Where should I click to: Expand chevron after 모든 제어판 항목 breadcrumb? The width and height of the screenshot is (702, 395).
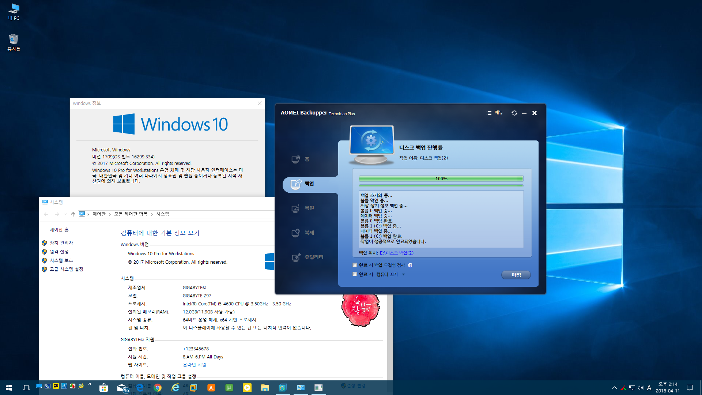pyautogui.click(x=152, y=214)
